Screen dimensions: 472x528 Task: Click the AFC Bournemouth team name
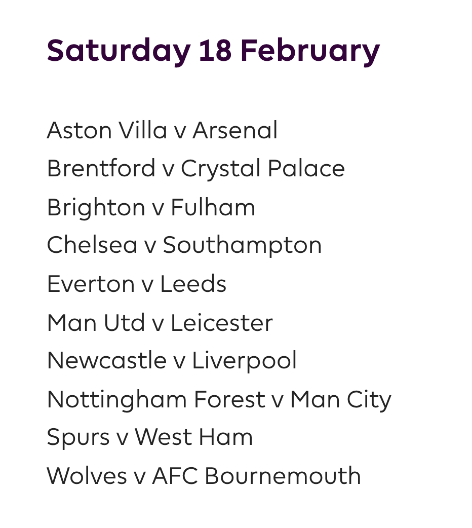pos(256,476)
